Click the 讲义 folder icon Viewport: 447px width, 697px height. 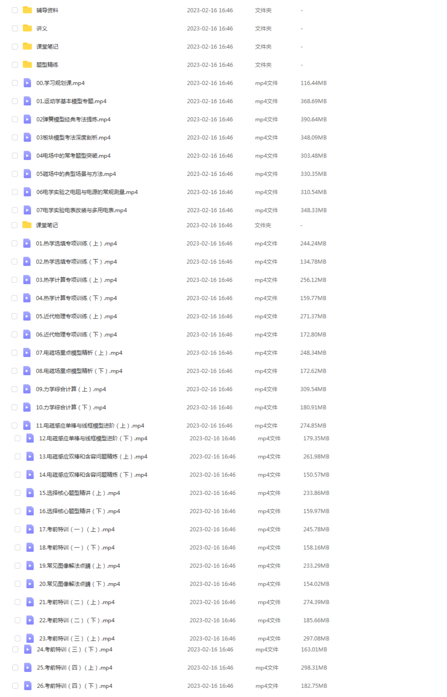point(27,28)
